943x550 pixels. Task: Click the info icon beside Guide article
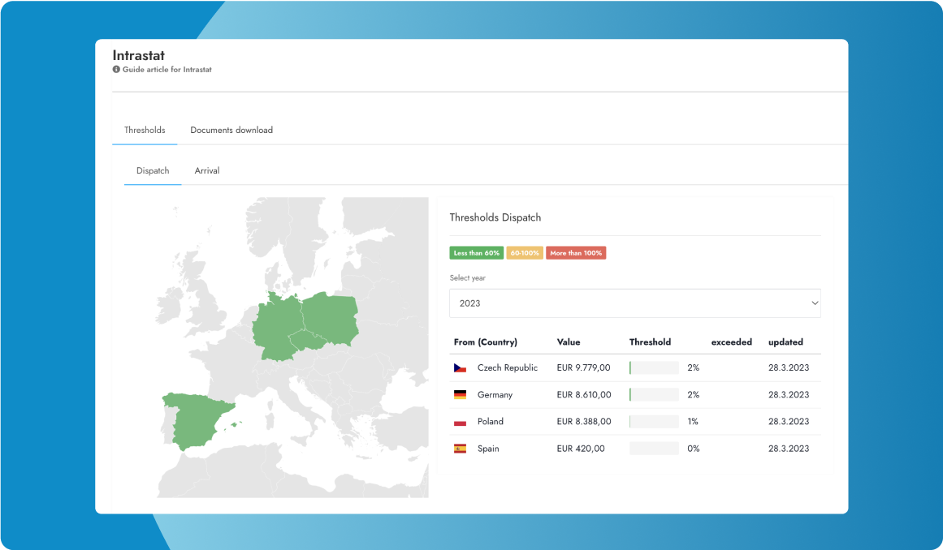[116, 70]
